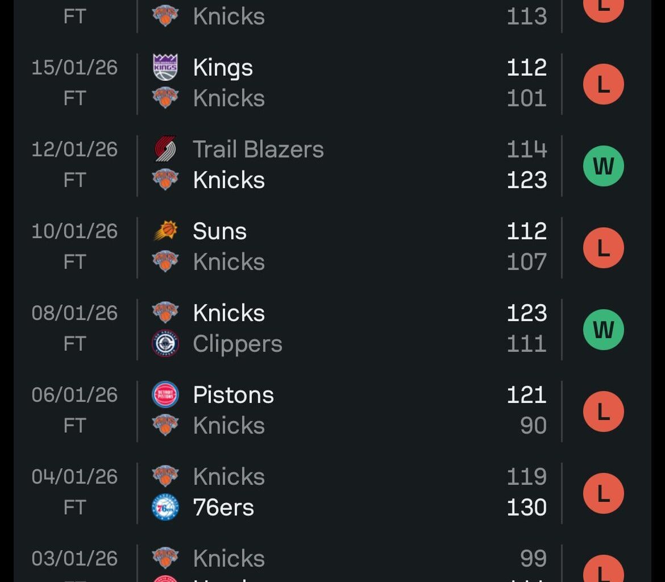Open the 10/01/26 Suns match date
The height and width of the screenshot is (582, 665).
coord(74,231)
